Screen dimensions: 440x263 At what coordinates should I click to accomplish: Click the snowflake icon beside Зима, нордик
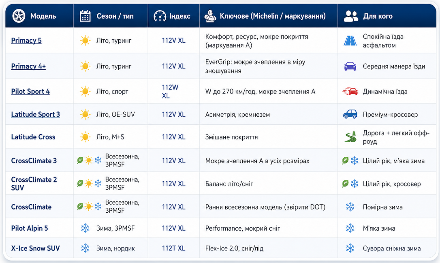pos(85,248)
